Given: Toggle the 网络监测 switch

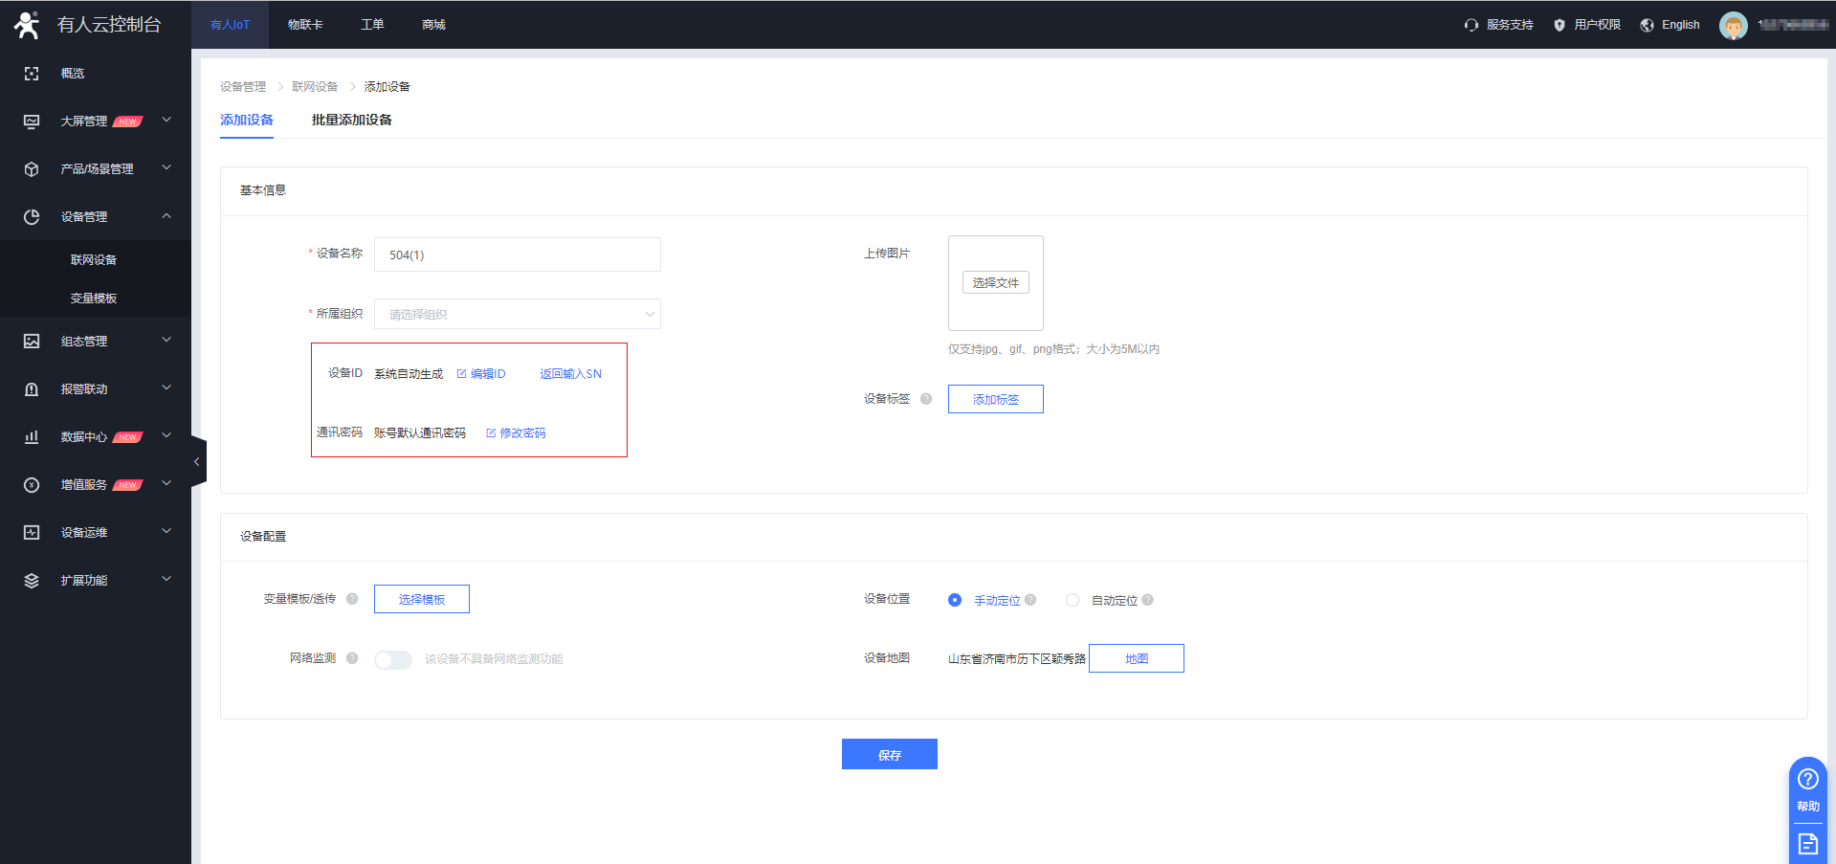Looking at the screenshot, I should (x=392, y=659).
